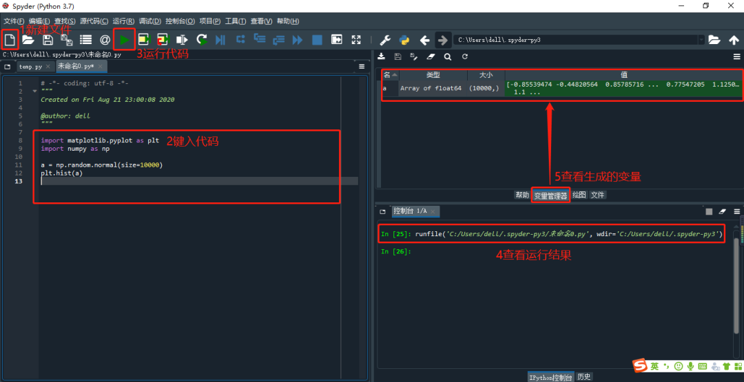The width and height of the screenshot is (744, 382).
Task: Sort by the 名 column header
Action: click(390, 75)
